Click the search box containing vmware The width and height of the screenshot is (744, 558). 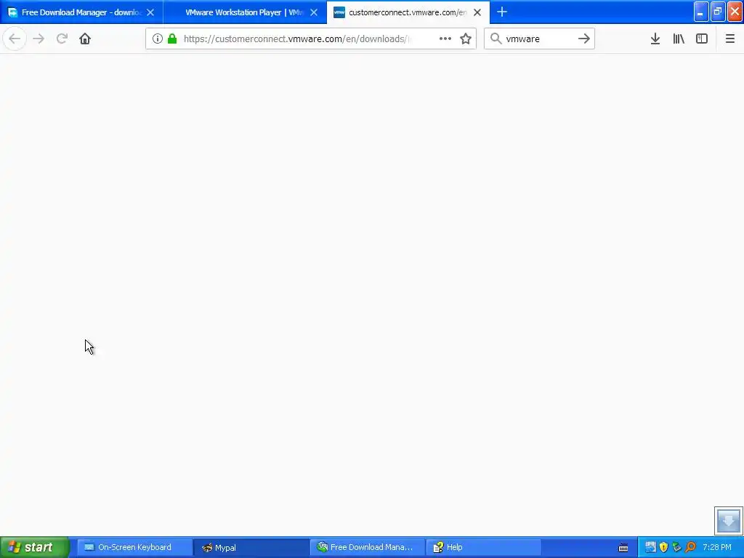pos(539,39)
